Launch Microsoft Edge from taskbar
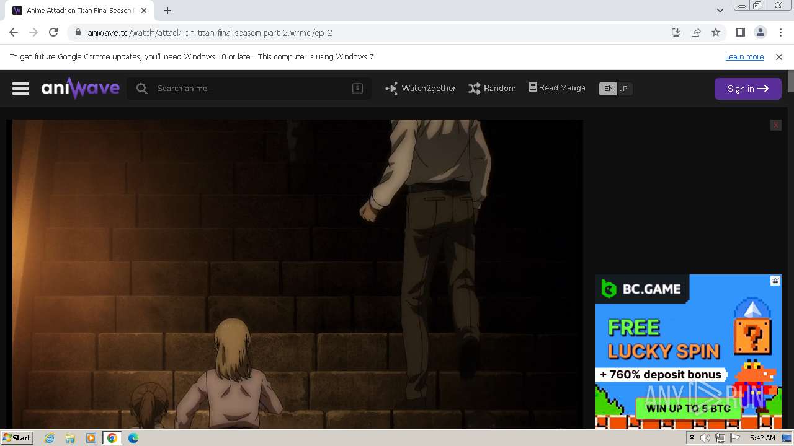794x446 pixels. [x=133, y=438]
